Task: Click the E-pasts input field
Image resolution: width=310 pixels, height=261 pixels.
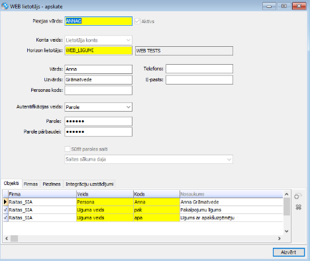Action: tap(199, 80)
